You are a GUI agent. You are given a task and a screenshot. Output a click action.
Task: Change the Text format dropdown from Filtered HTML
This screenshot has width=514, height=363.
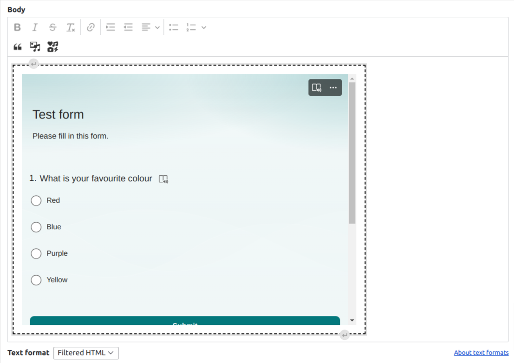(x=86, y=353)
